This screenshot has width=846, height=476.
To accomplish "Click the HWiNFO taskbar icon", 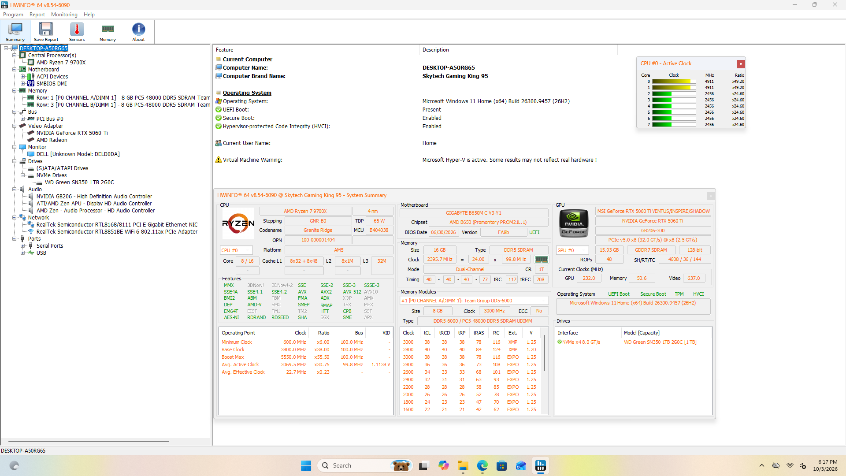I will tap(540, 465).
